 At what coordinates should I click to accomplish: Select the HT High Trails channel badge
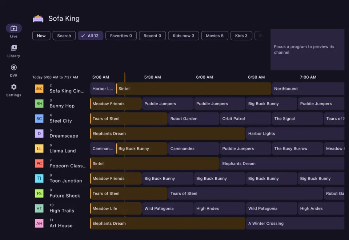coord(39,208)
